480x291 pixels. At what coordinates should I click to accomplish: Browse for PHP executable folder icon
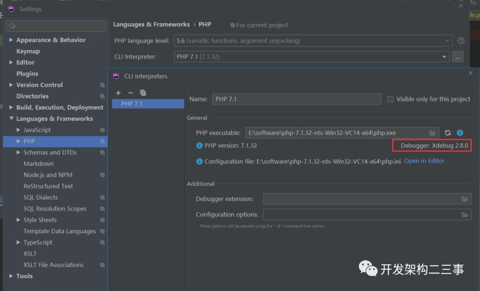[x=432, y=133]
